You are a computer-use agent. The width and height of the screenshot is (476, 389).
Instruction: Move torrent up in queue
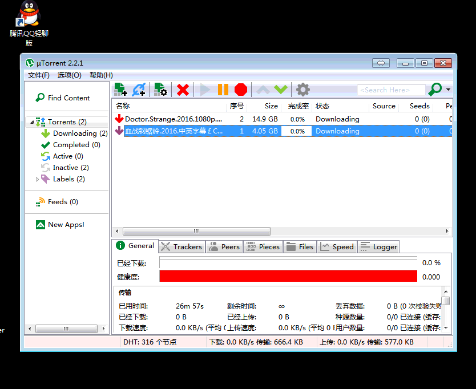(x=263, y=90)
